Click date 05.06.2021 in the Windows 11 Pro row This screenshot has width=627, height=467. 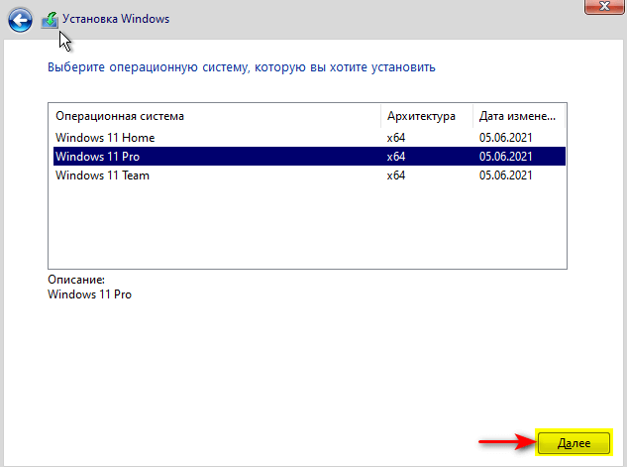[x=506, y=156]
